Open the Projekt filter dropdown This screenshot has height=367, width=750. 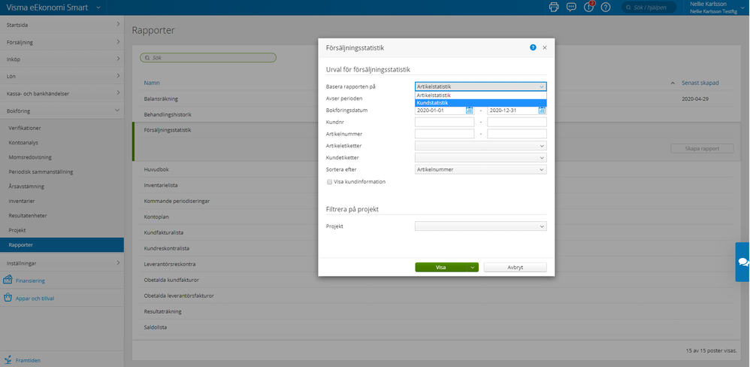[481, 226]
